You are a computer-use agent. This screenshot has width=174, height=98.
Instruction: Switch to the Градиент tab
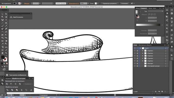144,8
